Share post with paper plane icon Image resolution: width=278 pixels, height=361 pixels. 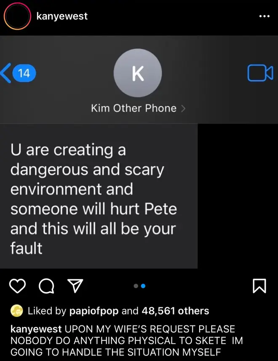pos(75,286)
